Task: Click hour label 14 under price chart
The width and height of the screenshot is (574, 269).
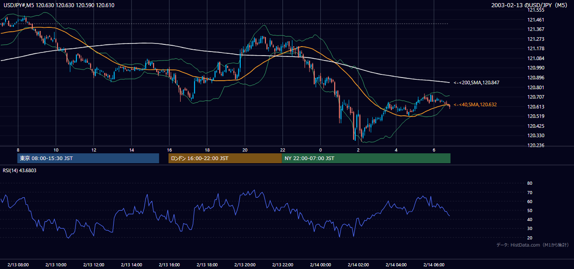Action: [x=132, y=150]
